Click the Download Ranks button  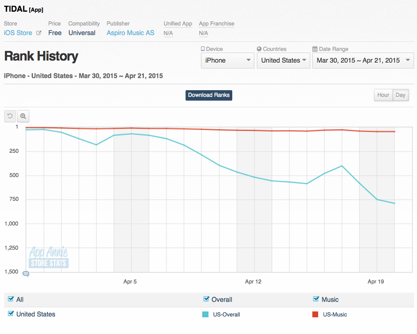[209, 95]
